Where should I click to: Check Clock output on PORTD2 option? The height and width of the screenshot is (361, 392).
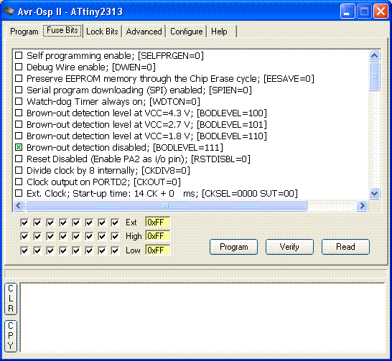click(x=19, y=182)
